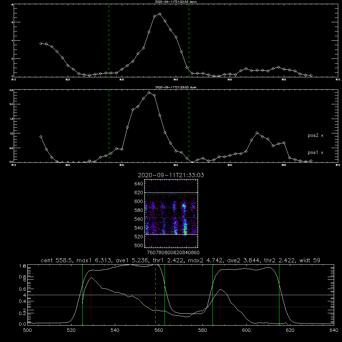Click the 'cent 558.5' value in stats line
The height and width of the screenshot is (342, 342).
tap(57, 260)
